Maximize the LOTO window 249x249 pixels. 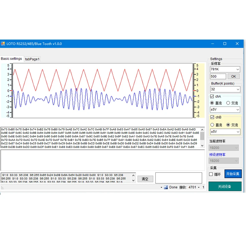225,44
